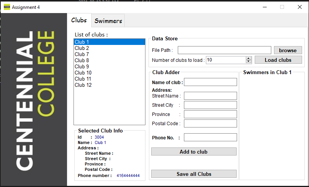The image size is (309, 187).
Task: Minimize the Assignment 4 window
Action: point(265,7)
